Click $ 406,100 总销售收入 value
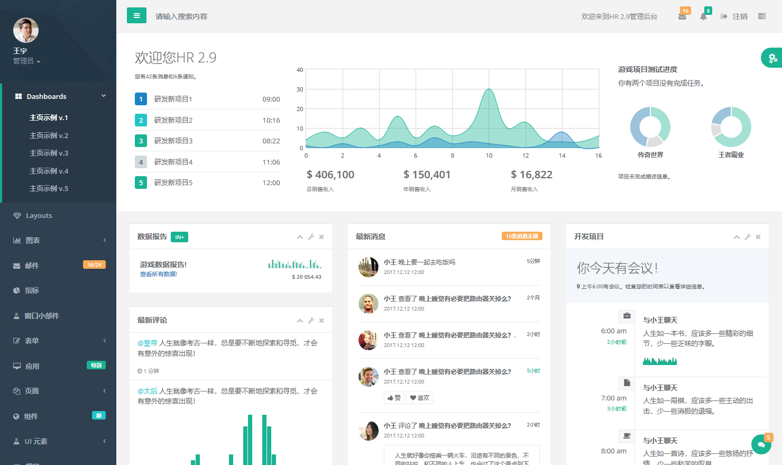Viewport: 782px width, 465px height. [330, 175]
